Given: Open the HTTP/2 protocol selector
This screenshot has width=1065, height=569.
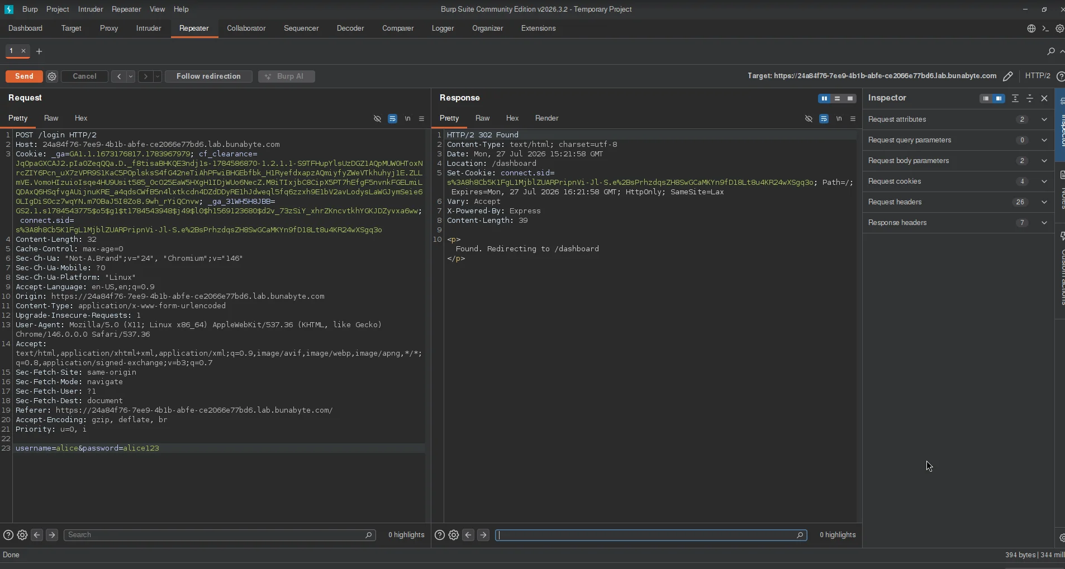Looking at the screenshot, I should click(x=1037, y=76).
